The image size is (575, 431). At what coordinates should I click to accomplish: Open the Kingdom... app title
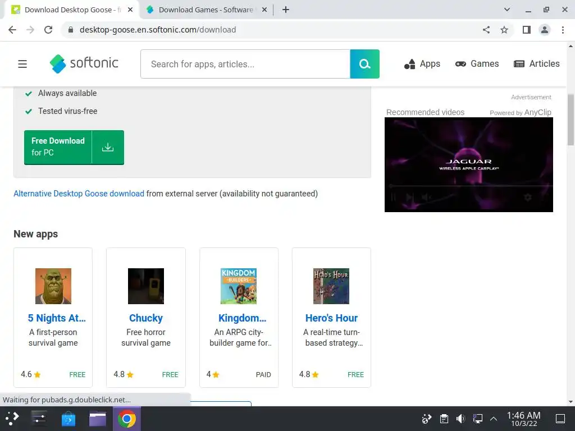[243, 318]
